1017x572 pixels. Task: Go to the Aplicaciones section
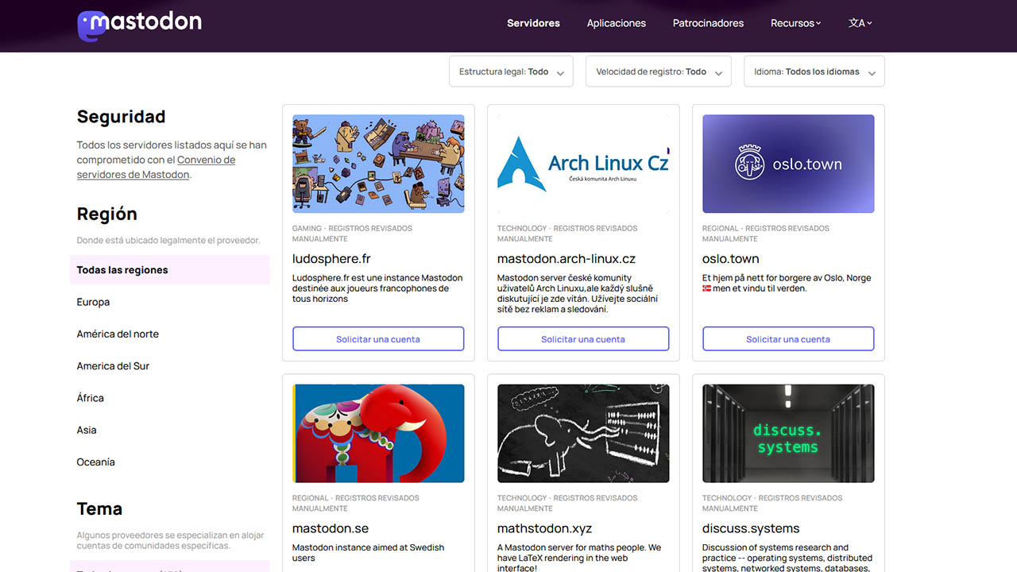616,23
